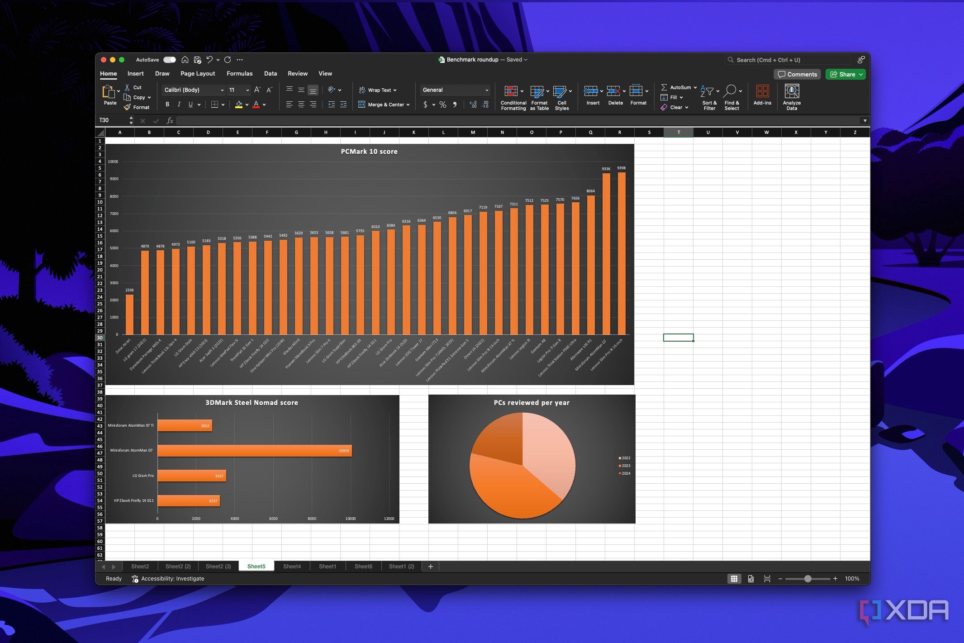Click the Increase Decimal icon
This screenshot has width=964, height=643.
473,105
